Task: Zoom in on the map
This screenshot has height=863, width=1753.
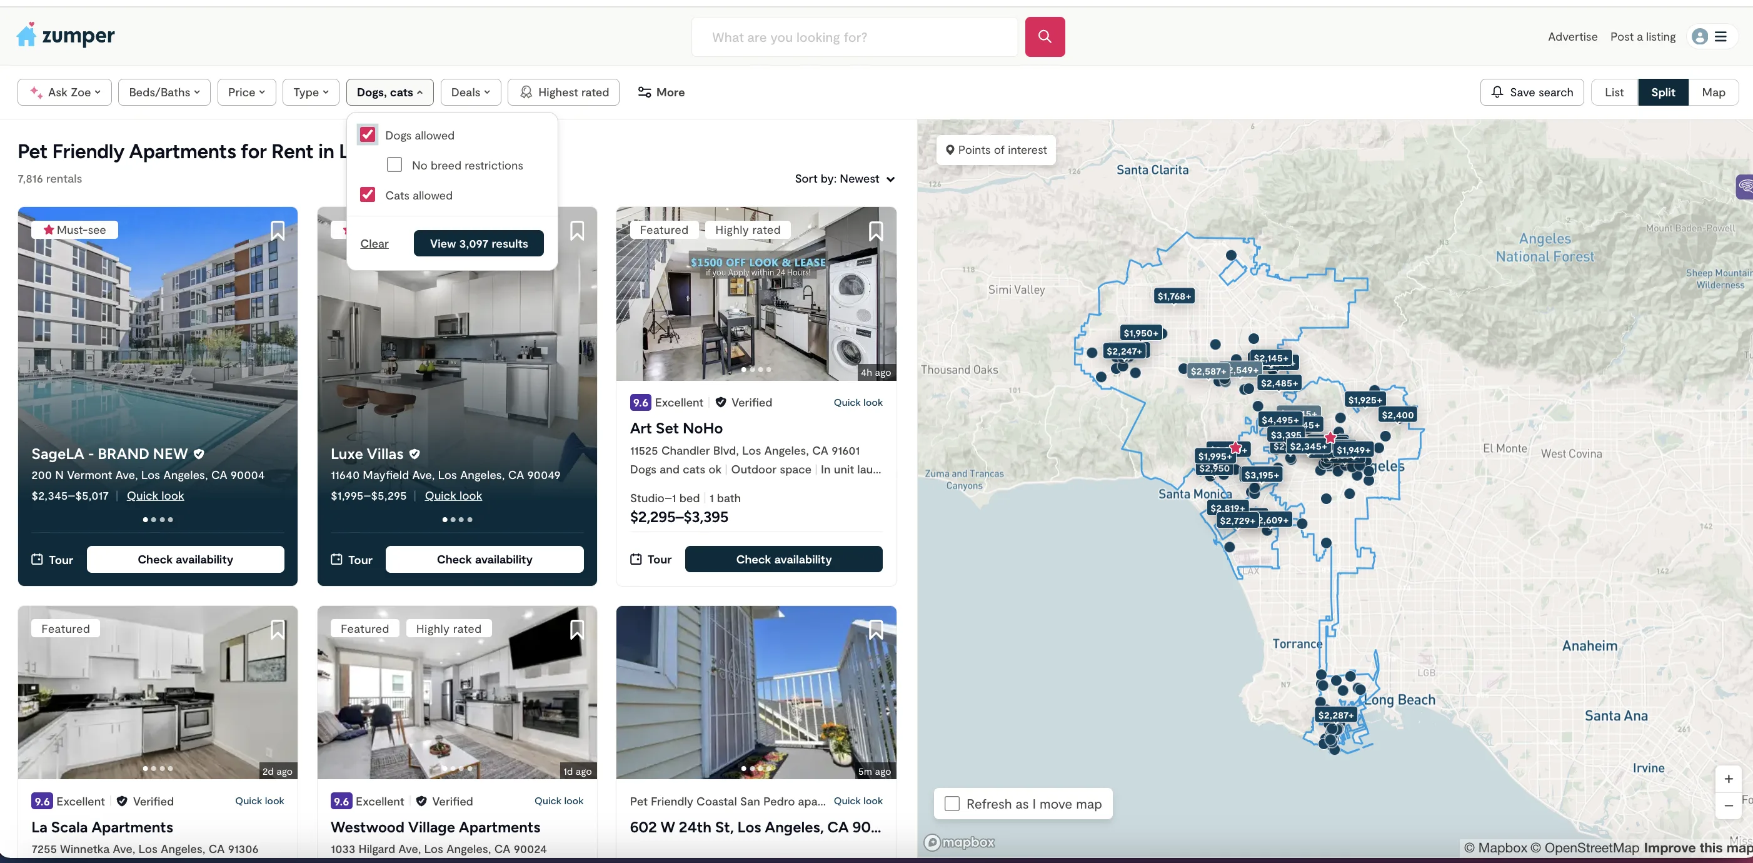Action: pyautogui.click(x=1728, y=779)
